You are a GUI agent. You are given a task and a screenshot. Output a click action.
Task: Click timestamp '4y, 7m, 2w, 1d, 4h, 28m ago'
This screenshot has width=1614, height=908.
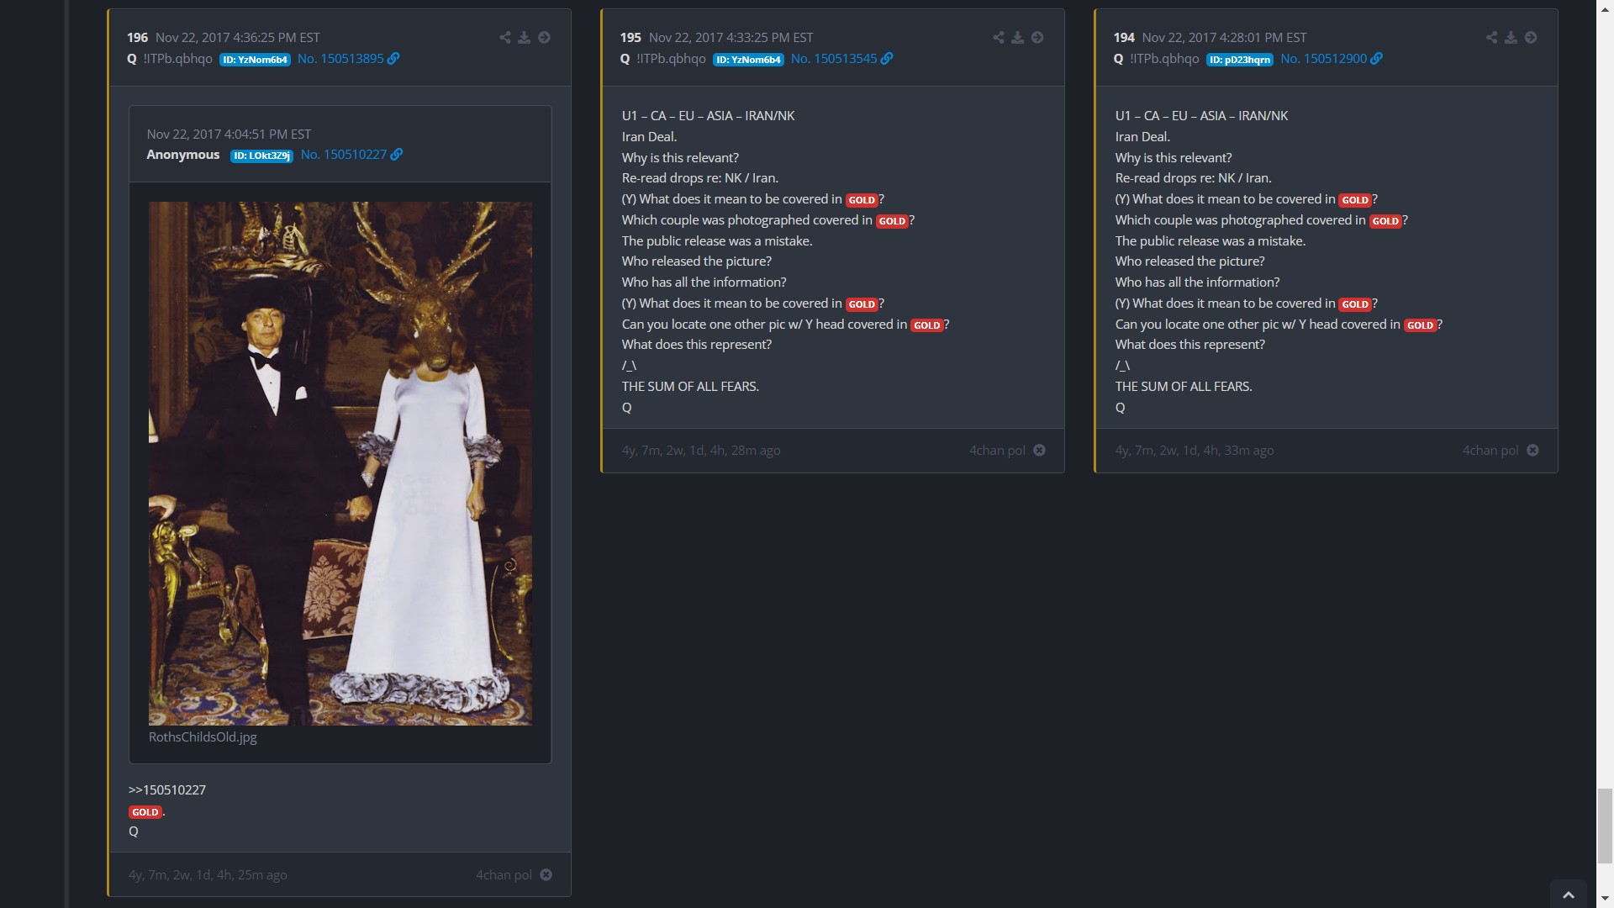point(701,451)
